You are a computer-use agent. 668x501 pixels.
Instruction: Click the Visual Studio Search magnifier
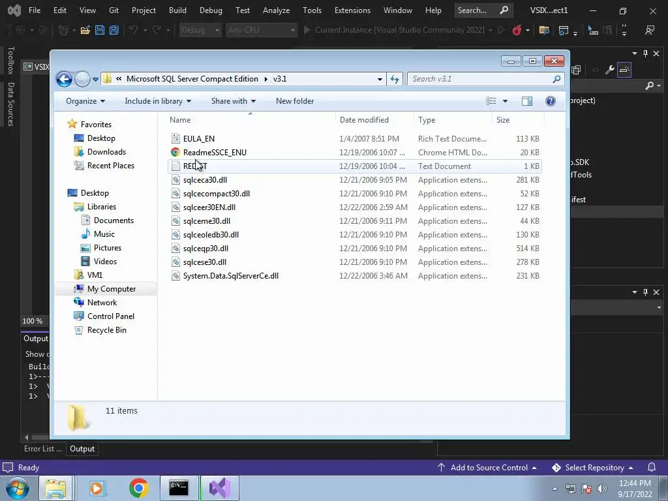click(504, 10)
